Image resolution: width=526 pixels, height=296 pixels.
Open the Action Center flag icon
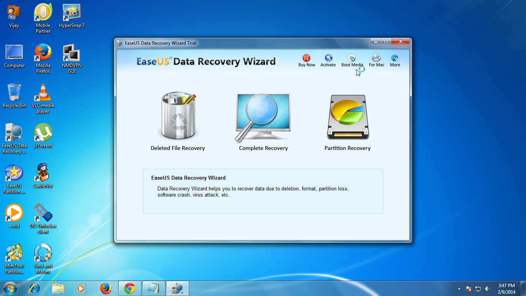(x=469, y=289)
